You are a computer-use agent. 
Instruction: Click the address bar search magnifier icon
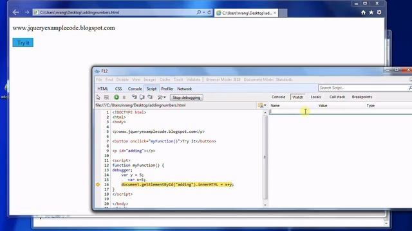pos(199,12)
